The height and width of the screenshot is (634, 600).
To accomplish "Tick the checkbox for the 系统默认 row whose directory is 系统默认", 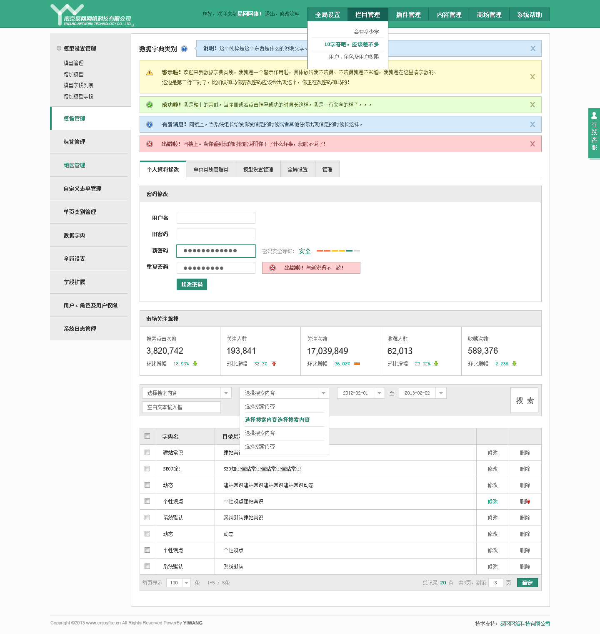I will pos(147,566).
